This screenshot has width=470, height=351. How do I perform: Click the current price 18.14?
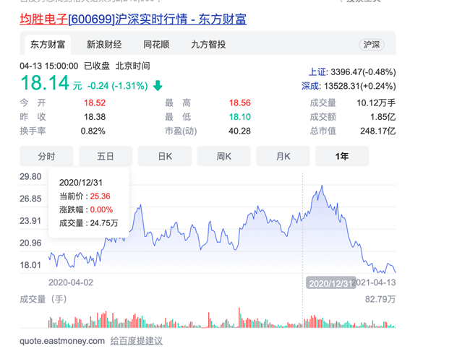point(45,83)
